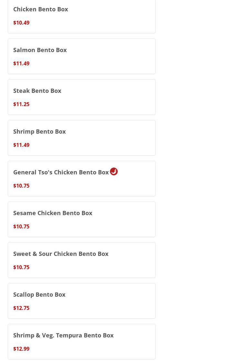
Task: Click the $12.75 Scallop Bento price
Action: click(x=21, y=308)
